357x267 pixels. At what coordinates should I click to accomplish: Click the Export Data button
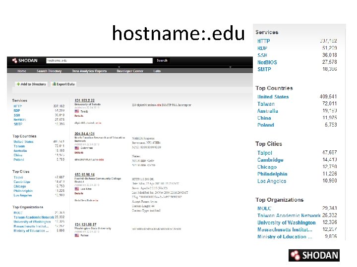coord(63,84)
